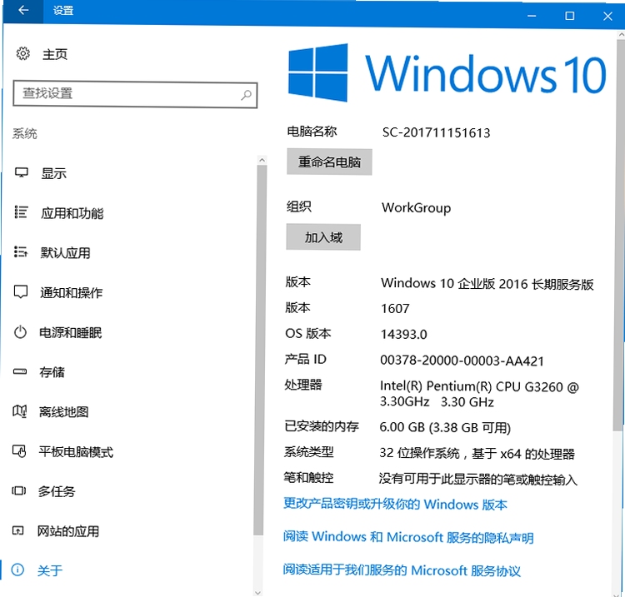Open 默认应用 settings
The width and height of the screenshot is (625, 597).
tap(65, 252)
